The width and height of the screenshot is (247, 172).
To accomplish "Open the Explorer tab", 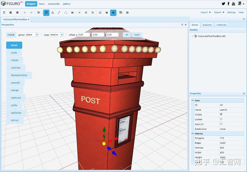I will [x=207, y=25].
